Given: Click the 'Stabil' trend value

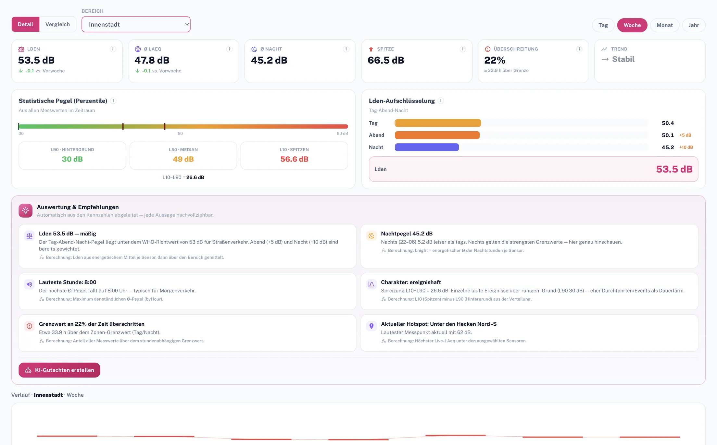Looking at the screenshot, I should [x=623, y=59].
